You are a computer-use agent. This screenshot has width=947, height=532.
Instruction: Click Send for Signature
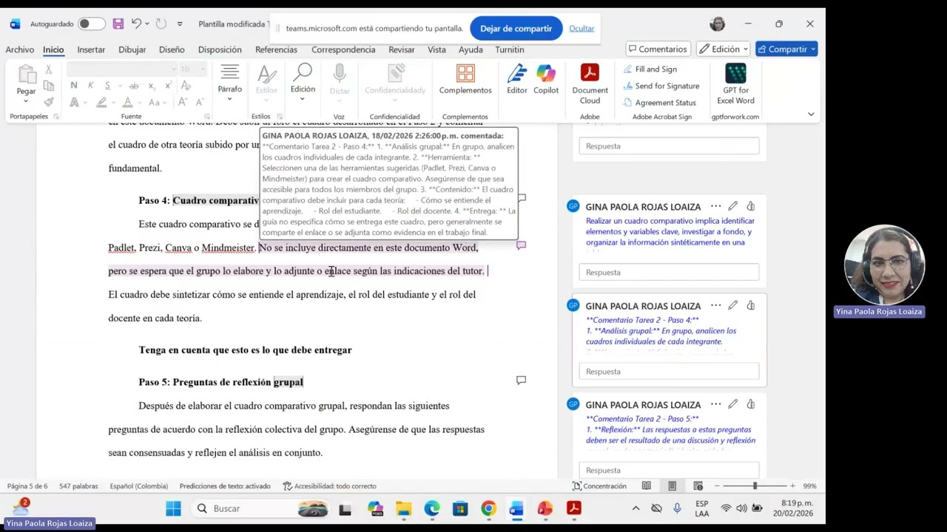coord(660,86)
